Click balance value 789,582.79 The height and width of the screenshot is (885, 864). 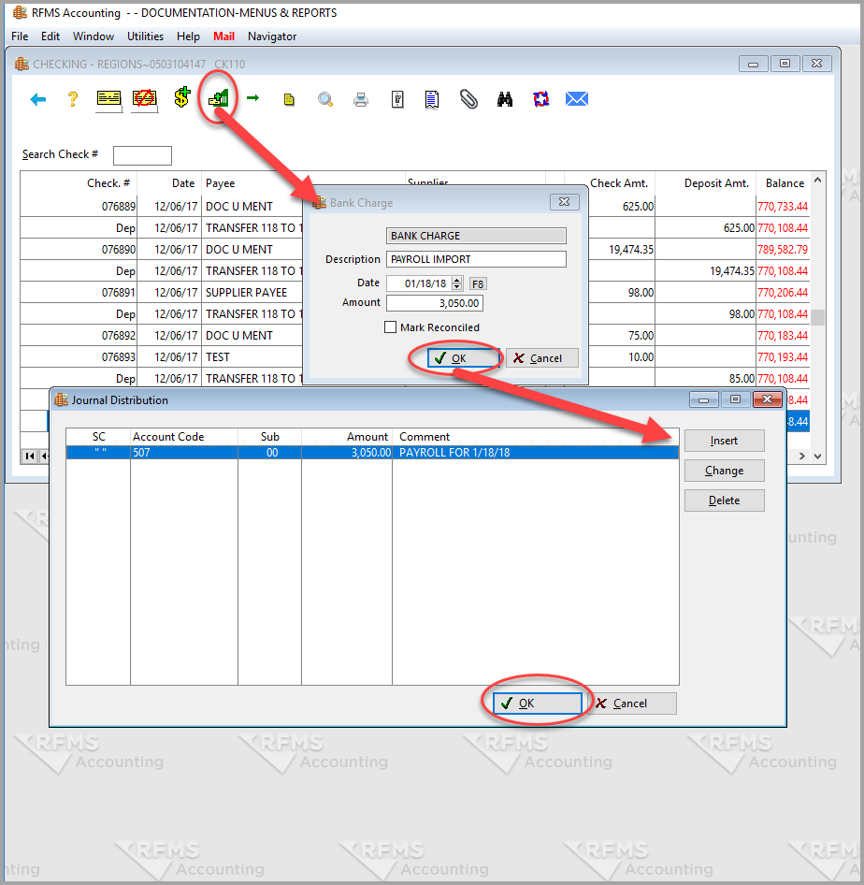tap(783, 250)
